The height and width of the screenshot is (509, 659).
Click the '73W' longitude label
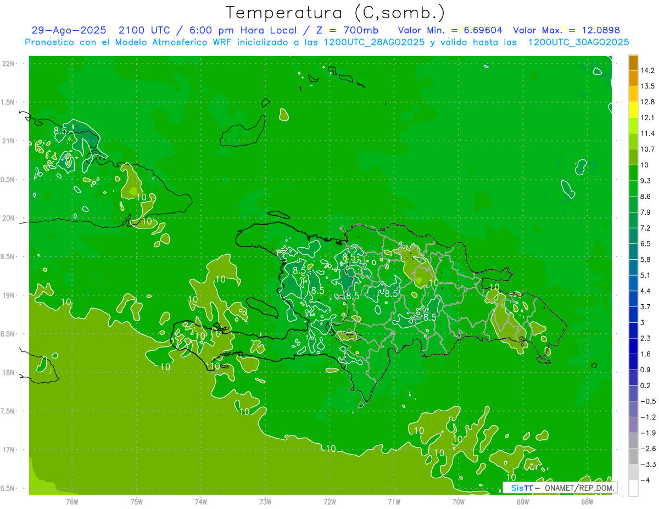[x=265, y=502]
